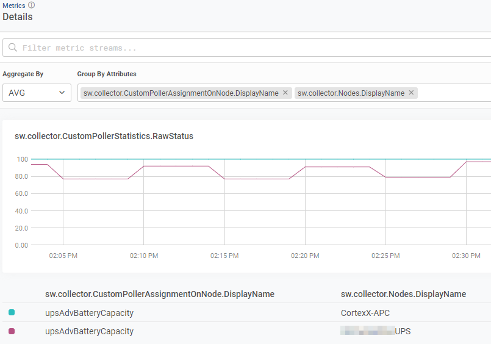Click the chart title CustomPollerStatistics.RawStatus
Image resolution: width=491 pixels, height=344 pixels.
(104, 136)
